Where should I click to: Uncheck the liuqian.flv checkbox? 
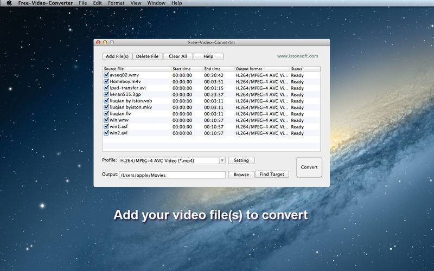pos(106,114)
